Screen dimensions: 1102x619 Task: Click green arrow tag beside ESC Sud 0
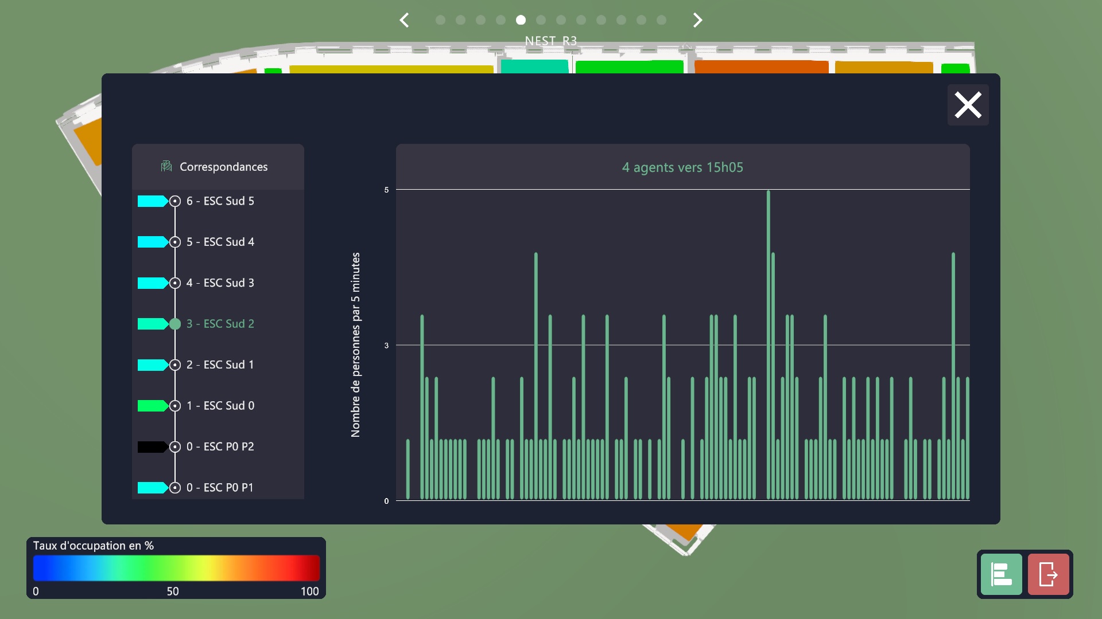click(x=152, y=406)
